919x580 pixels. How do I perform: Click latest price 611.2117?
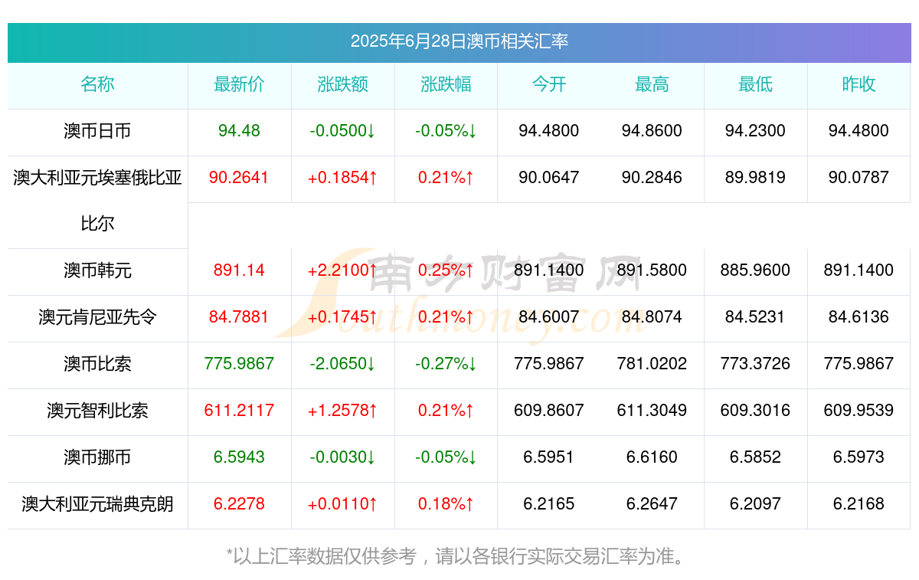coord(239,411)
